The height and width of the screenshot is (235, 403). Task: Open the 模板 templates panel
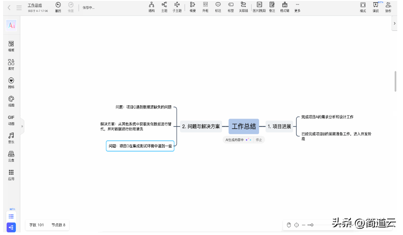click(x=11, y=46)
